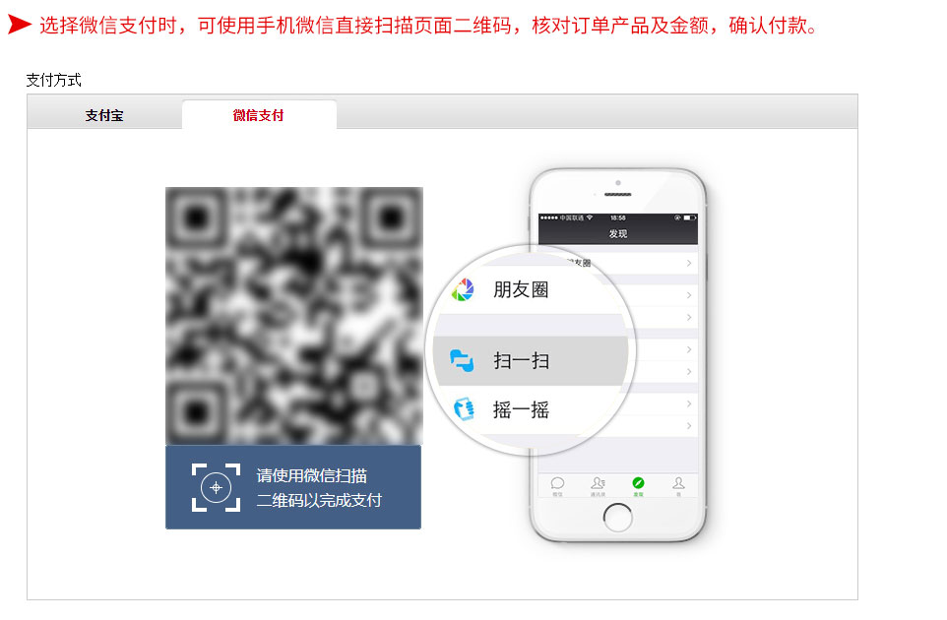This screenshot has width=947, height=620.
Task: Click the blue 扫一扫 scan icon
Action: [462, 360]
